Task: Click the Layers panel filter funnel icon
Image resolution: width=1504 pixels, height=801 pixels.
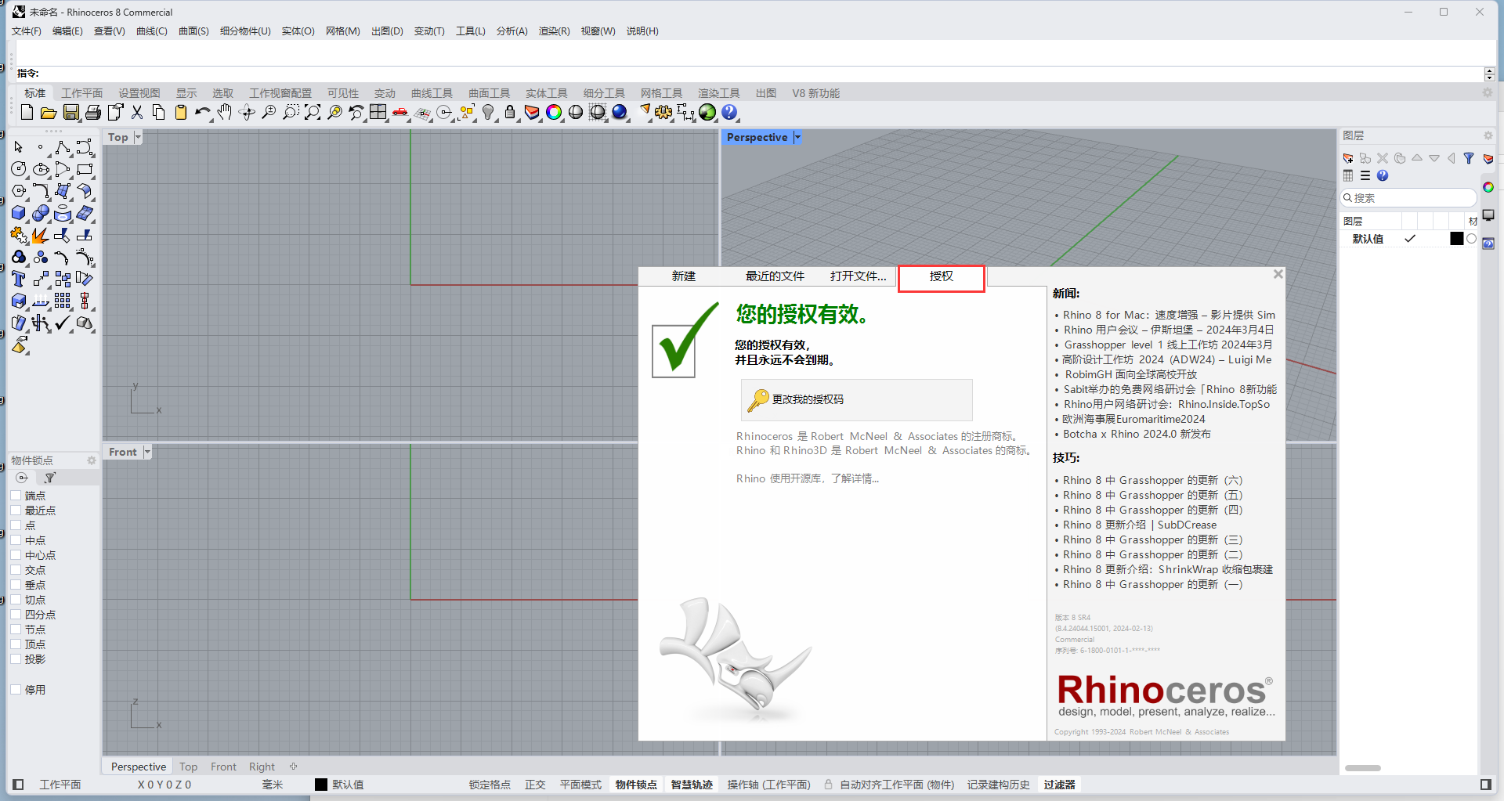Action: 1469,158
